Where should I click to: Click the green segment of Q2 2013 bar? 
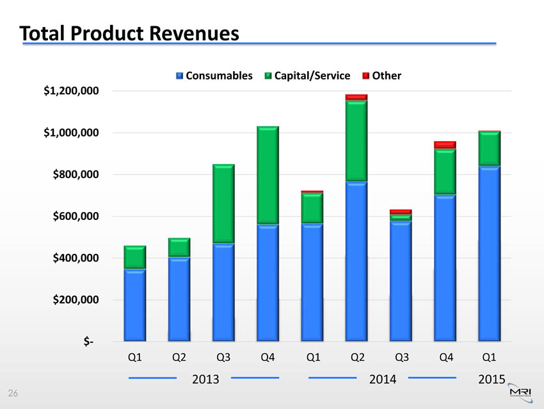pos(179,247)
